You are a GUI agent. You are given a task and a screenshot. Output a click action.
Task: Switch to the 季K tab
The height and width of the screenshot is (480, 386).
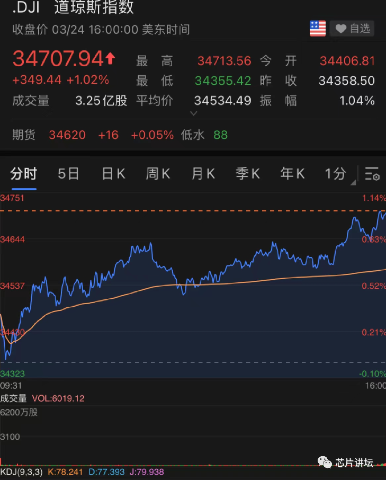click(x=247, y=174)
